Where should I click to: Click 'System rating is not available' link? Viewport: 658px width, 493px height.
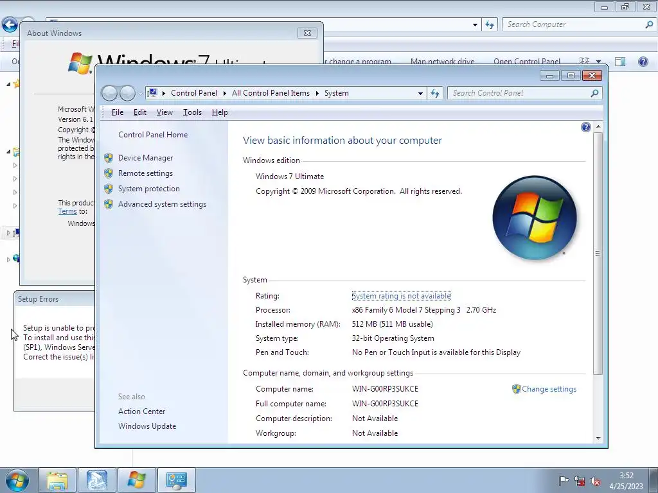(401, 295)
